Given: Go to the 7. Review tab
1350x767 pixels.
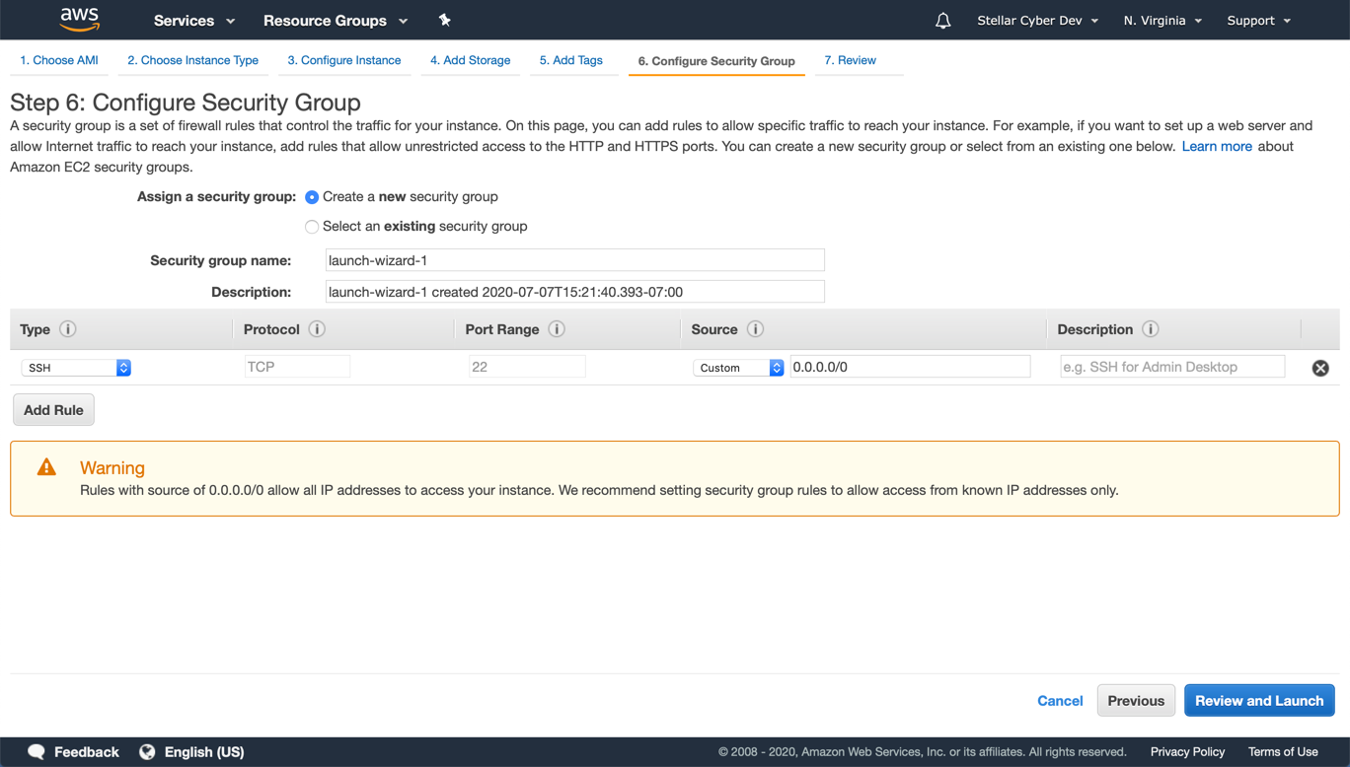Looking at the screenshot, I should (x=850, y=60).
